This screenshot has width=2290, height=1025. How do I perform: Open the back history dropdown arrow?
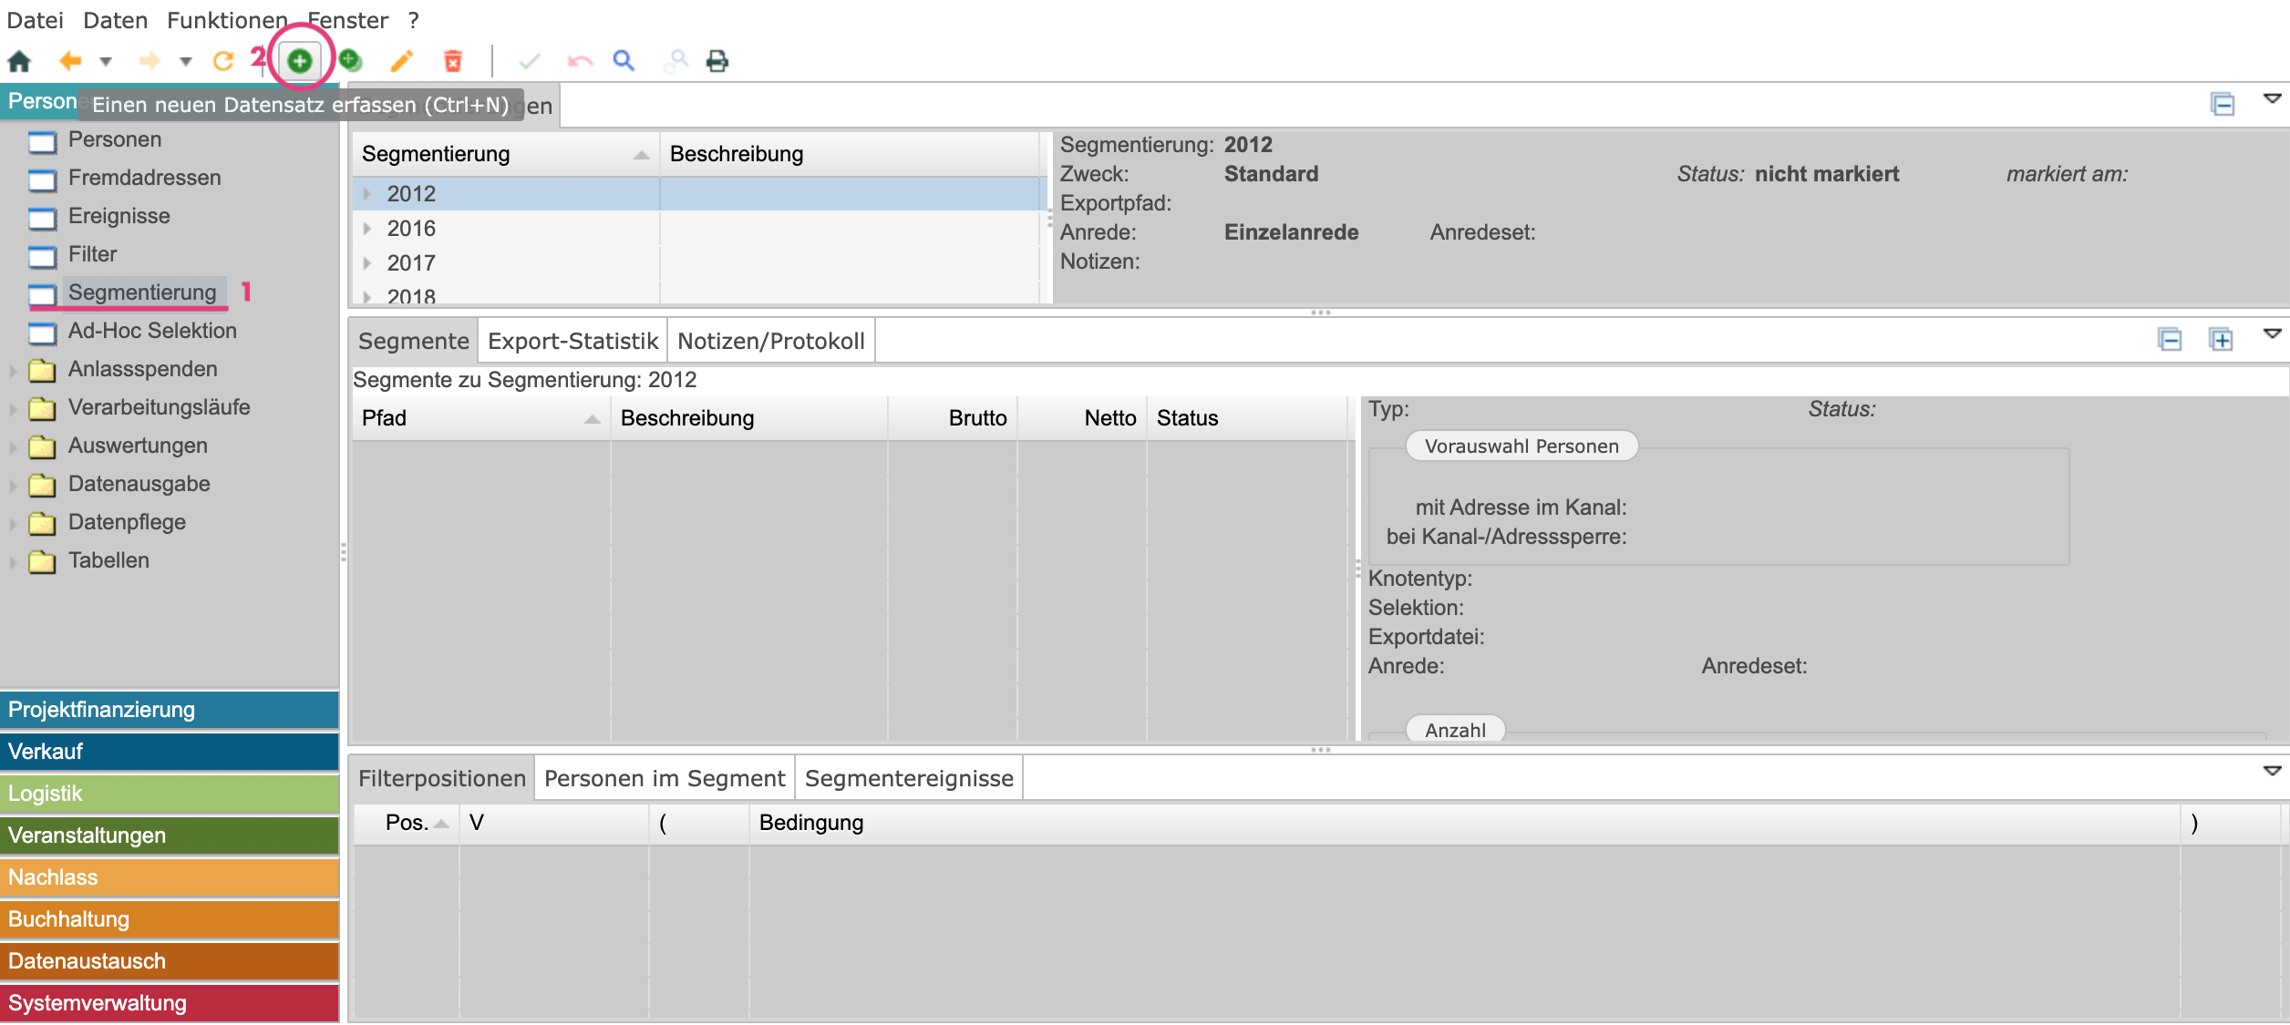pyautogui.click(x=106, y=61)
